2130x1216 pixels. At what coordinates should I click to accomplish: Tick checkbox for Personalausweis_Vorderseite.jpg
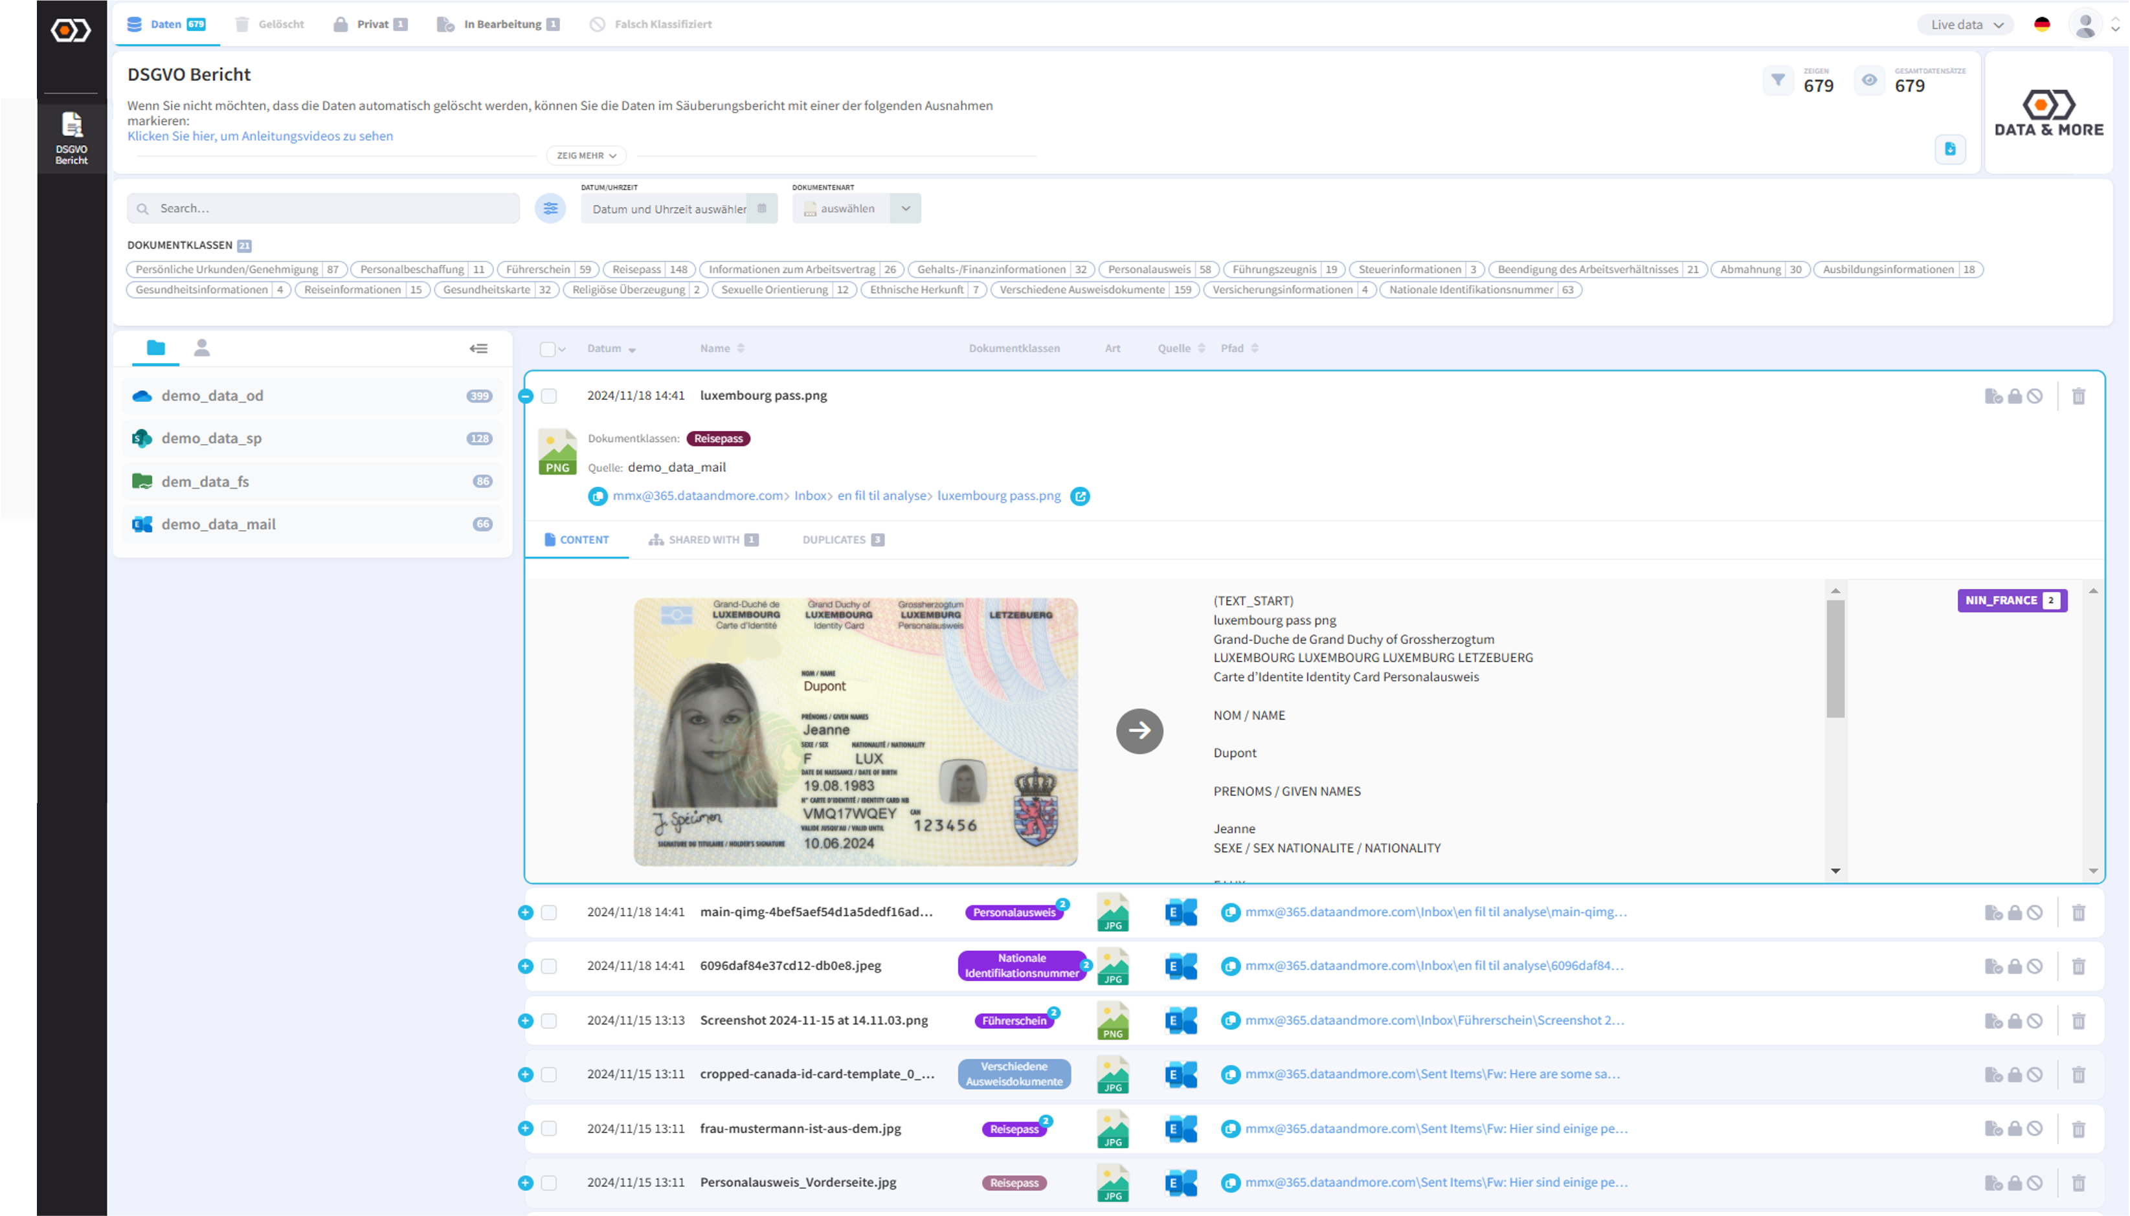549,1182
